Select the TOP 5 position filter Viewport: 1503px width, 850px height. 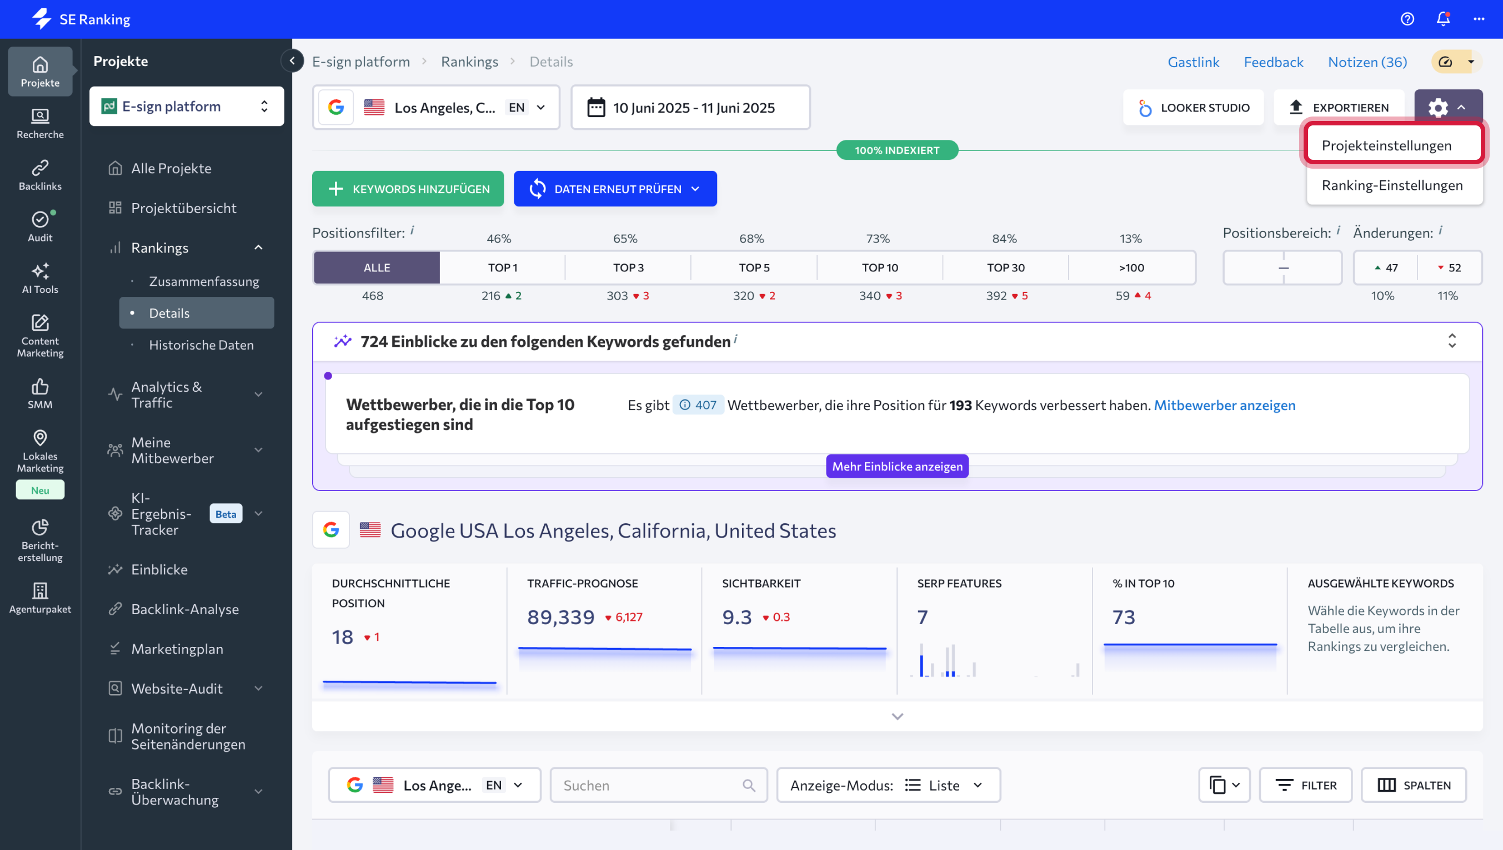(x=754, y=267)
